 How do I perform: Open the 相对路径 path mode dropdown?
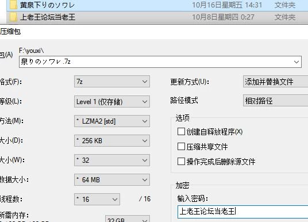coord(276,101)
